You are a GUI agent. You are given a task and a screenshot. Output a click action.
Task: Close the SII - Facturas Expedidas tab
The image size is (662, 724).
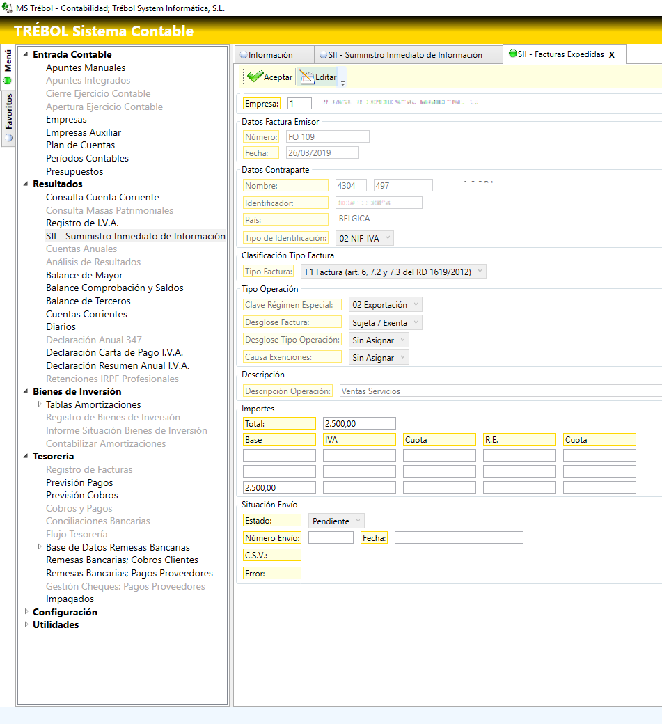click(x=612, y=54)
